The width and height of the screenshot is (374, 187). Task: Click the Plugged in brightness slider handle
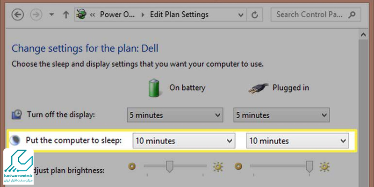coord(309,166)
